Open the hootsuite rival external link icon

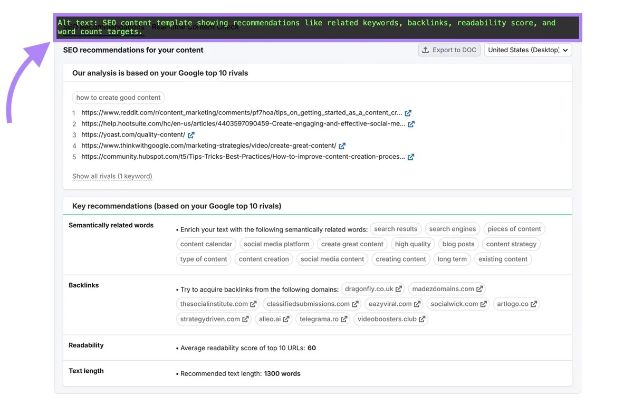[411, 124]
